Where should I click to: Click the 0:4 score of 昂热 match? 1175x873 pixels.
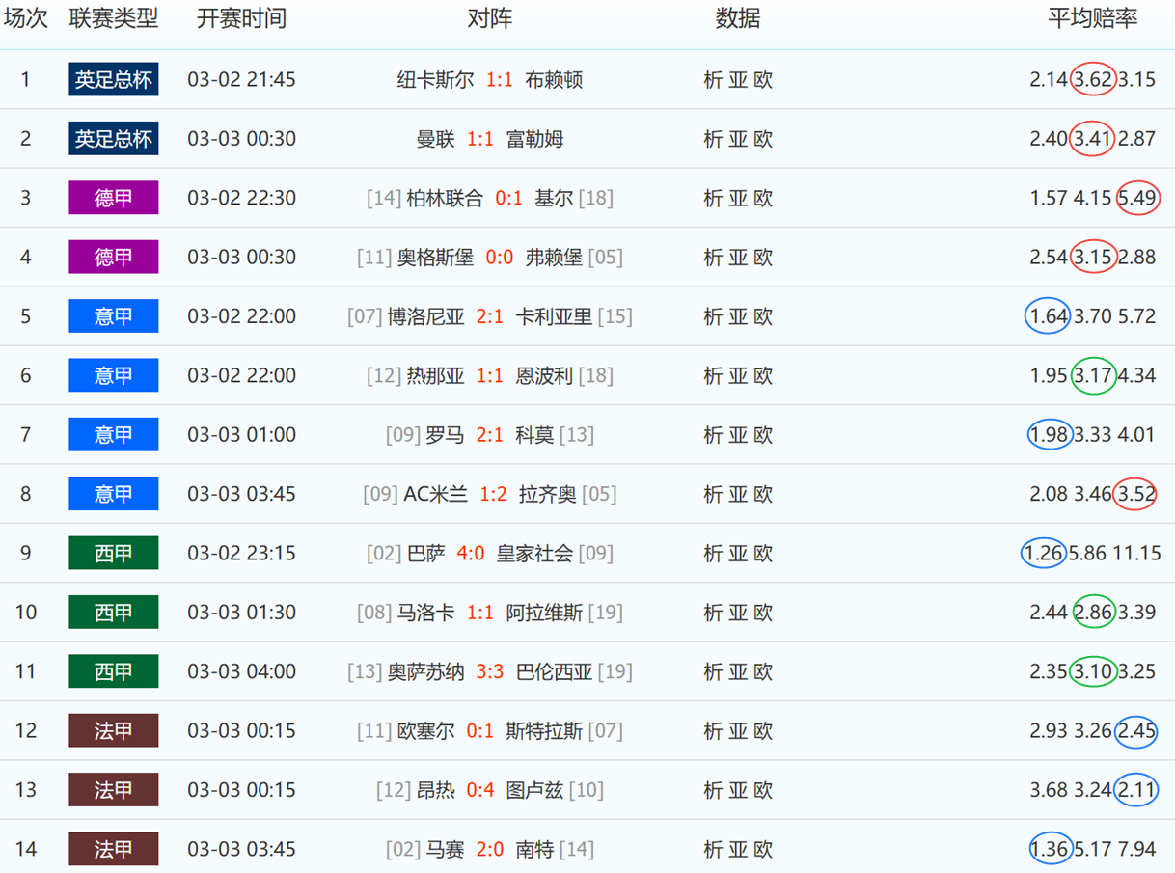click(x=480, y=790)
